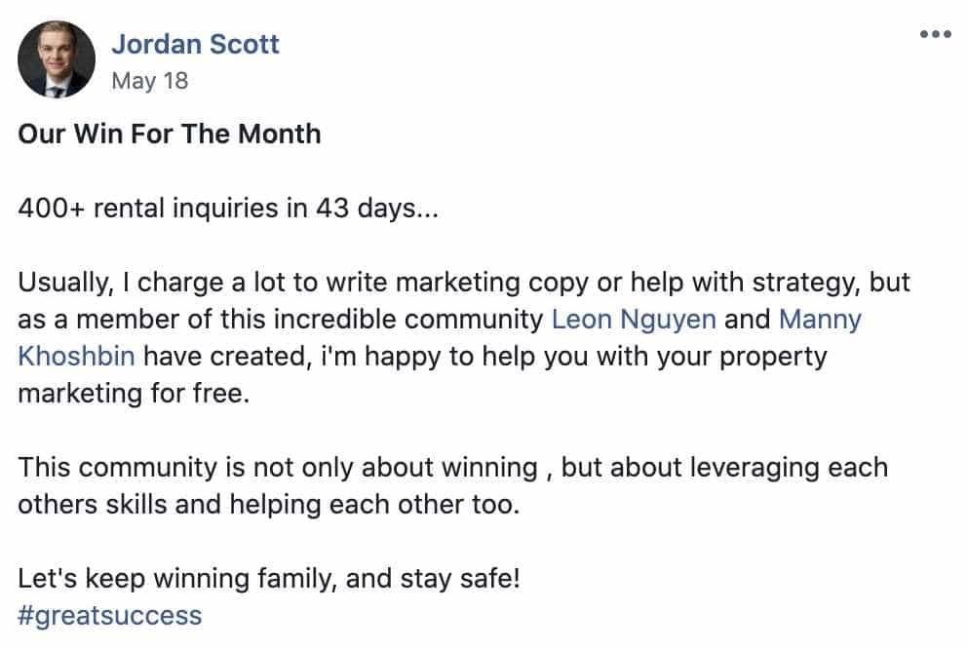Viewport: 968px width, 648px height.
Task: Click the phrase "help with strategy, but"
Action: [x=770, y=283]
